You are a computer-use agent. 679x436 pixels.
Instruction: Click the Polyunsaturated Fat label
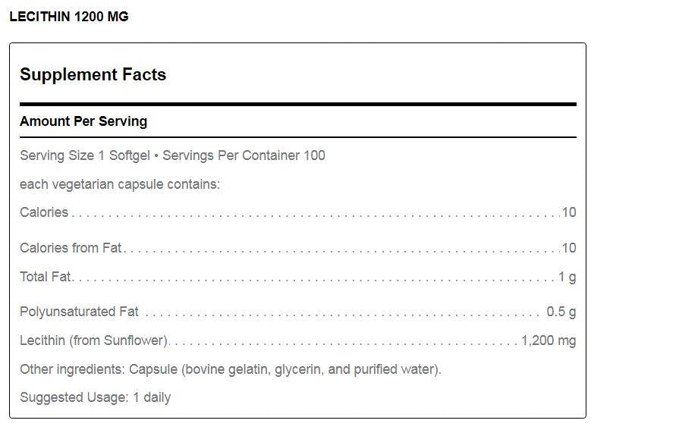pyautogui.click(x=79, y=312)
